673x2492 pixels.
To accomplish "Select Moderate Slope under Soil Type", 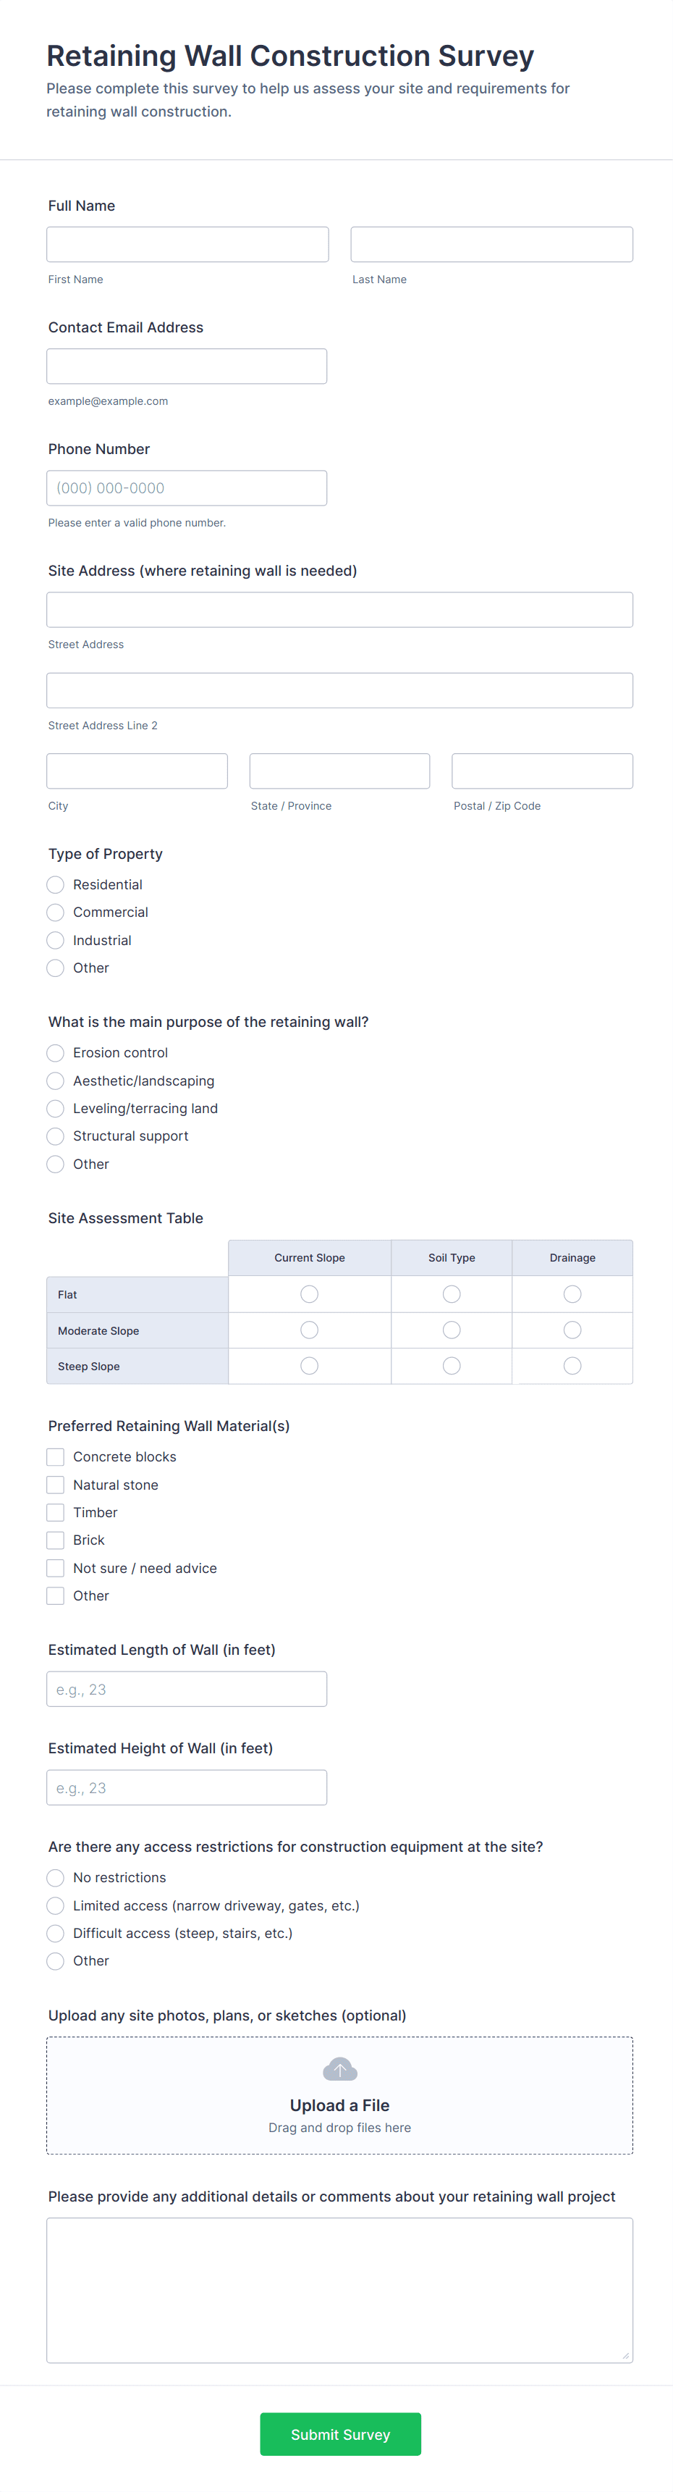I will pyautogui.click(x=452, y=1330).
